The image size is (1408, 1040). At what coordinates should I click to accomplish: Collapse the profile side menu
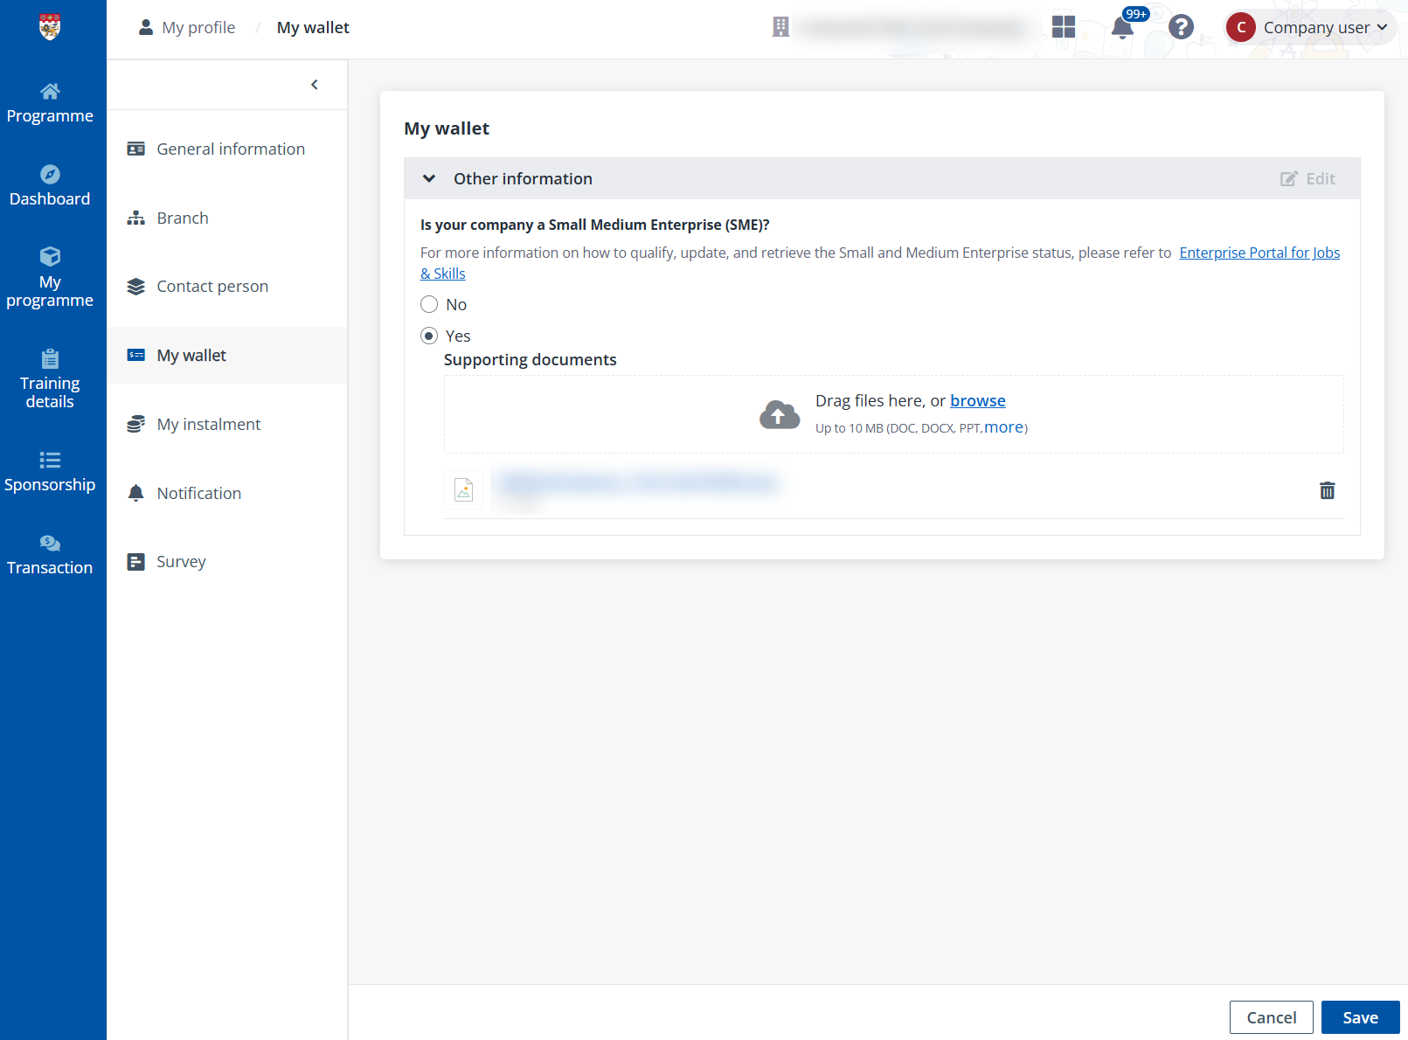[315, 85]
